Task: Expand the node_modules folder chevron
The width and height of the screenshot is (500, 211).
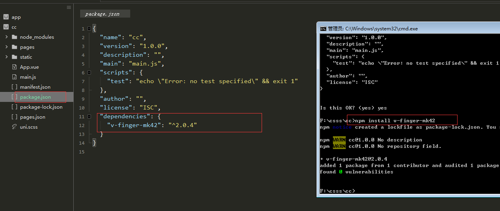Action: pyautogui.click(x=6, y=37)
